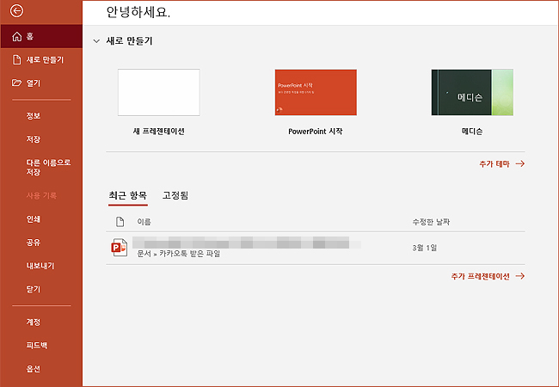The height and width of the screenshot is (387, 559).
Task: Click the open folder icon beside 열기
Action: pyautogui.click(x=16, y=83)
